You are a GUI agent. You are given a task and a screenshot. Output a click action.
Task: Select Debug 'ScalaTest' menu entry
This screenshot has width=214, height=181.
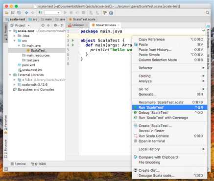tap(170, 113)
